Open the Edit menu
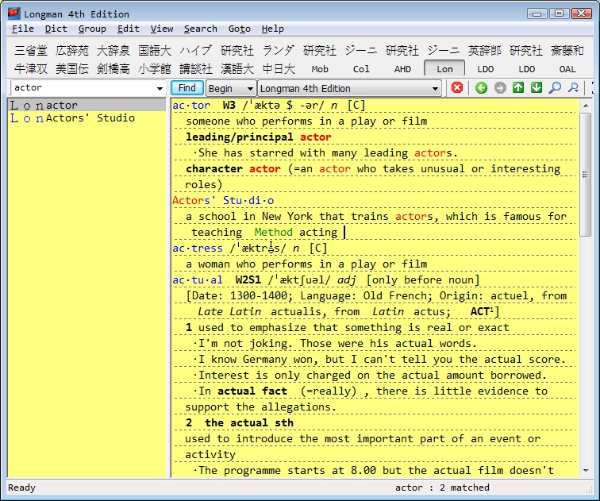This screenshot has width=600, height=501. click(x=129, y=29)
